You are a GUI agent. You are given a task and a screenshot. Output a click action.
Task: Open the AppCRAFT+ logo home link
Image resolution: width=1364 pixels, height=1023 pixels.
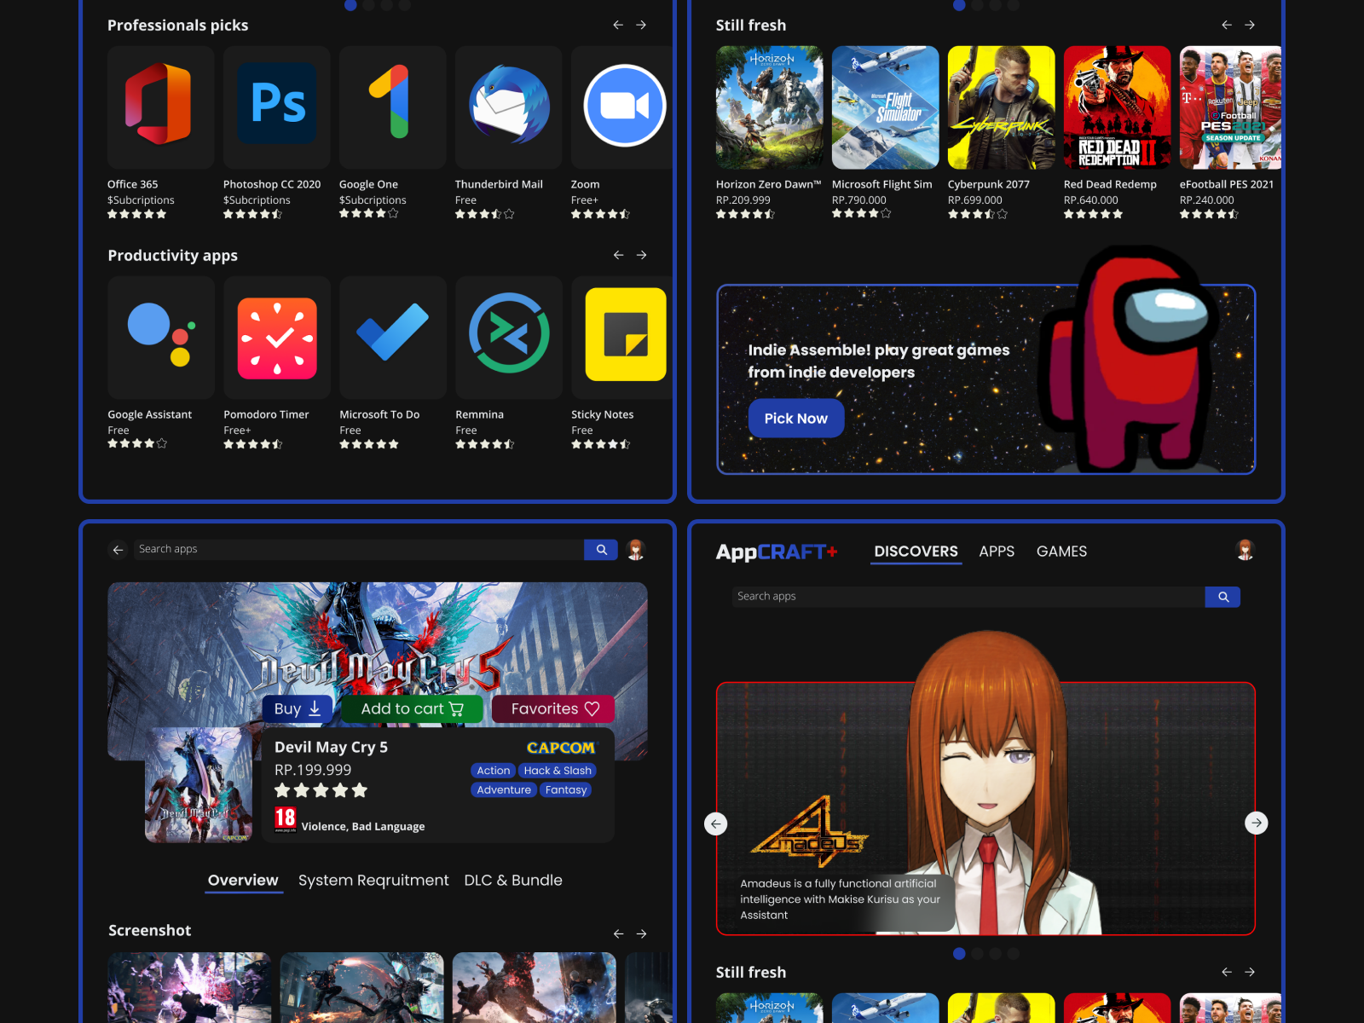click(777, 552)
